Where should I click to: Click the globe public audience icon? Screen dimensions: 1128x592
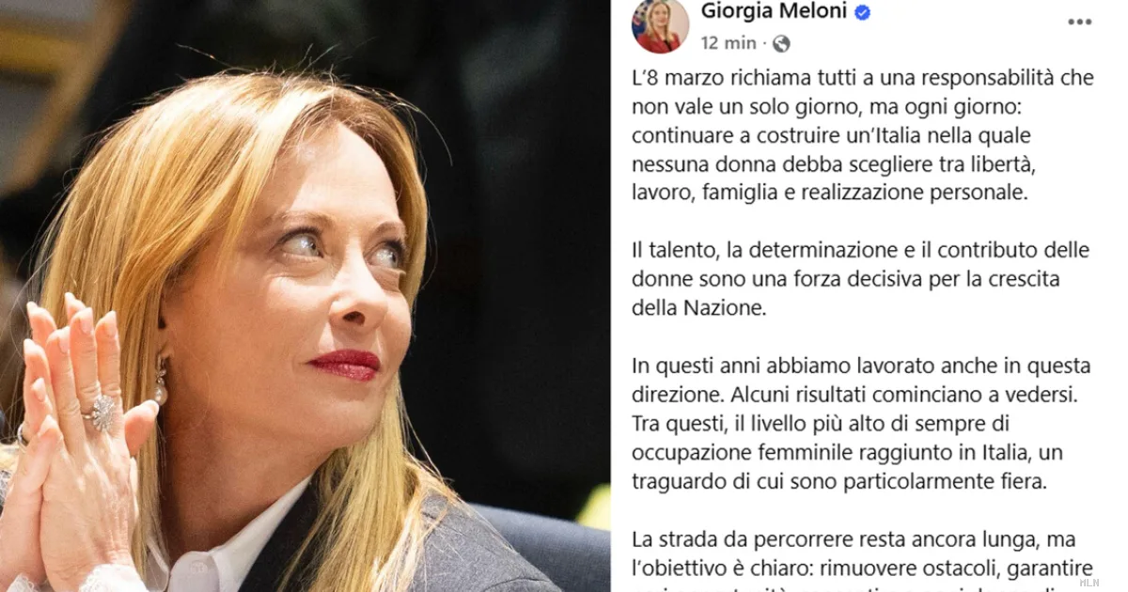[781, 43]
